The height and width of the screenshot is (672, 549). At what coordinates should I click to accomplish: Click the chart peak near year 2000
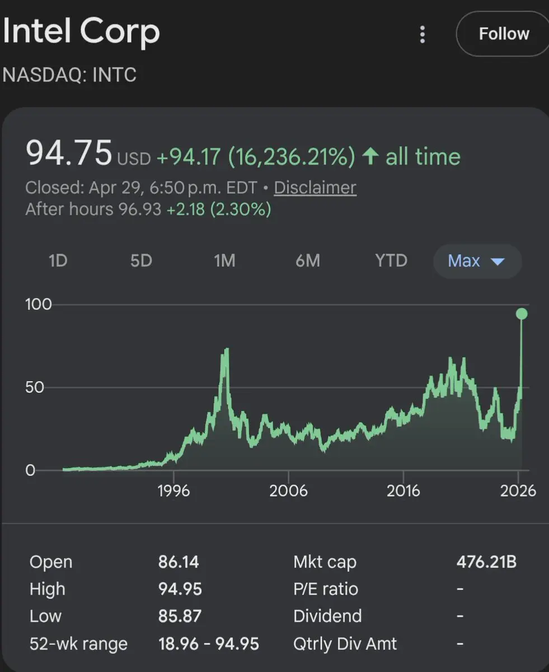[227, 350]
